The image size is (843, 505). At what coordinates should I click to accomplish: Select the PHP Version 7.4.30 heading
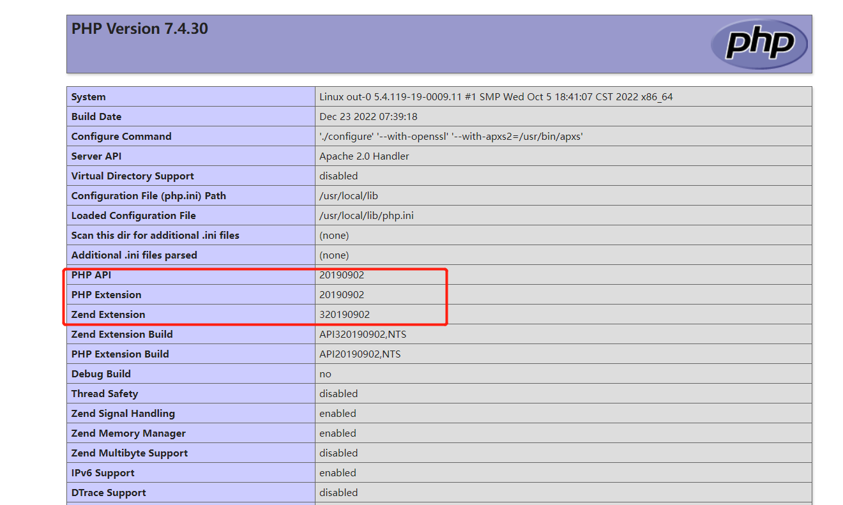click(x=140, y=29)
